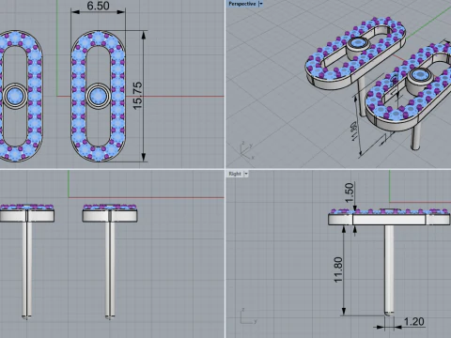Select the 11.80 dimension in Right view

pos(338,269)
